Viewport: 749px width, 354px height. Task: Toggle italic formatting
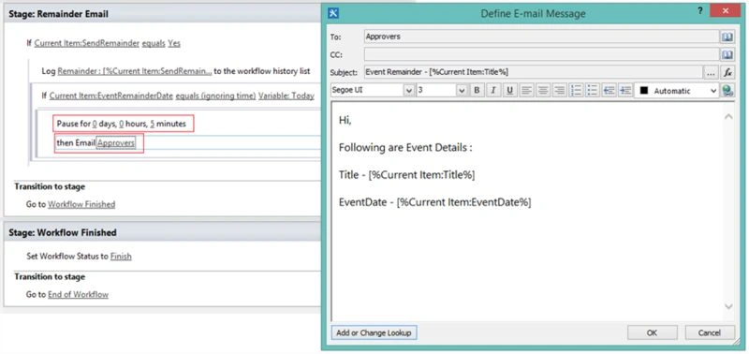pyautogui.click(x=493, y=90)
